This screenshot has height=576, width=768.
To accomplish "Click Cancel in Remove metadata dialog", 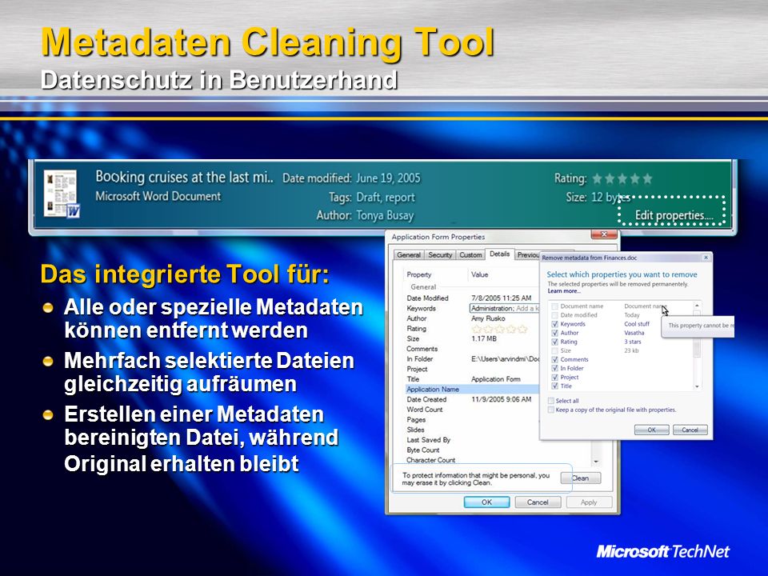I will coord(690,430).
